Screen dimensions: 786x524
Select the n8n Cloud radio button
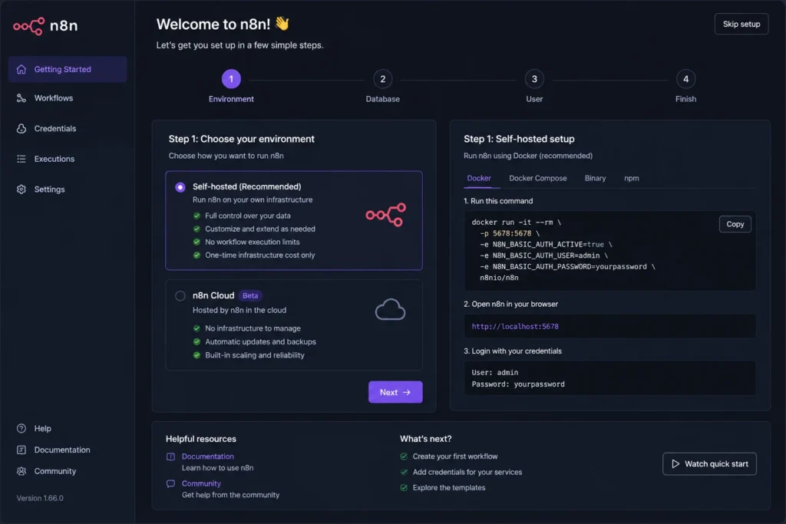pyautogui.click(x=180, y=295)
